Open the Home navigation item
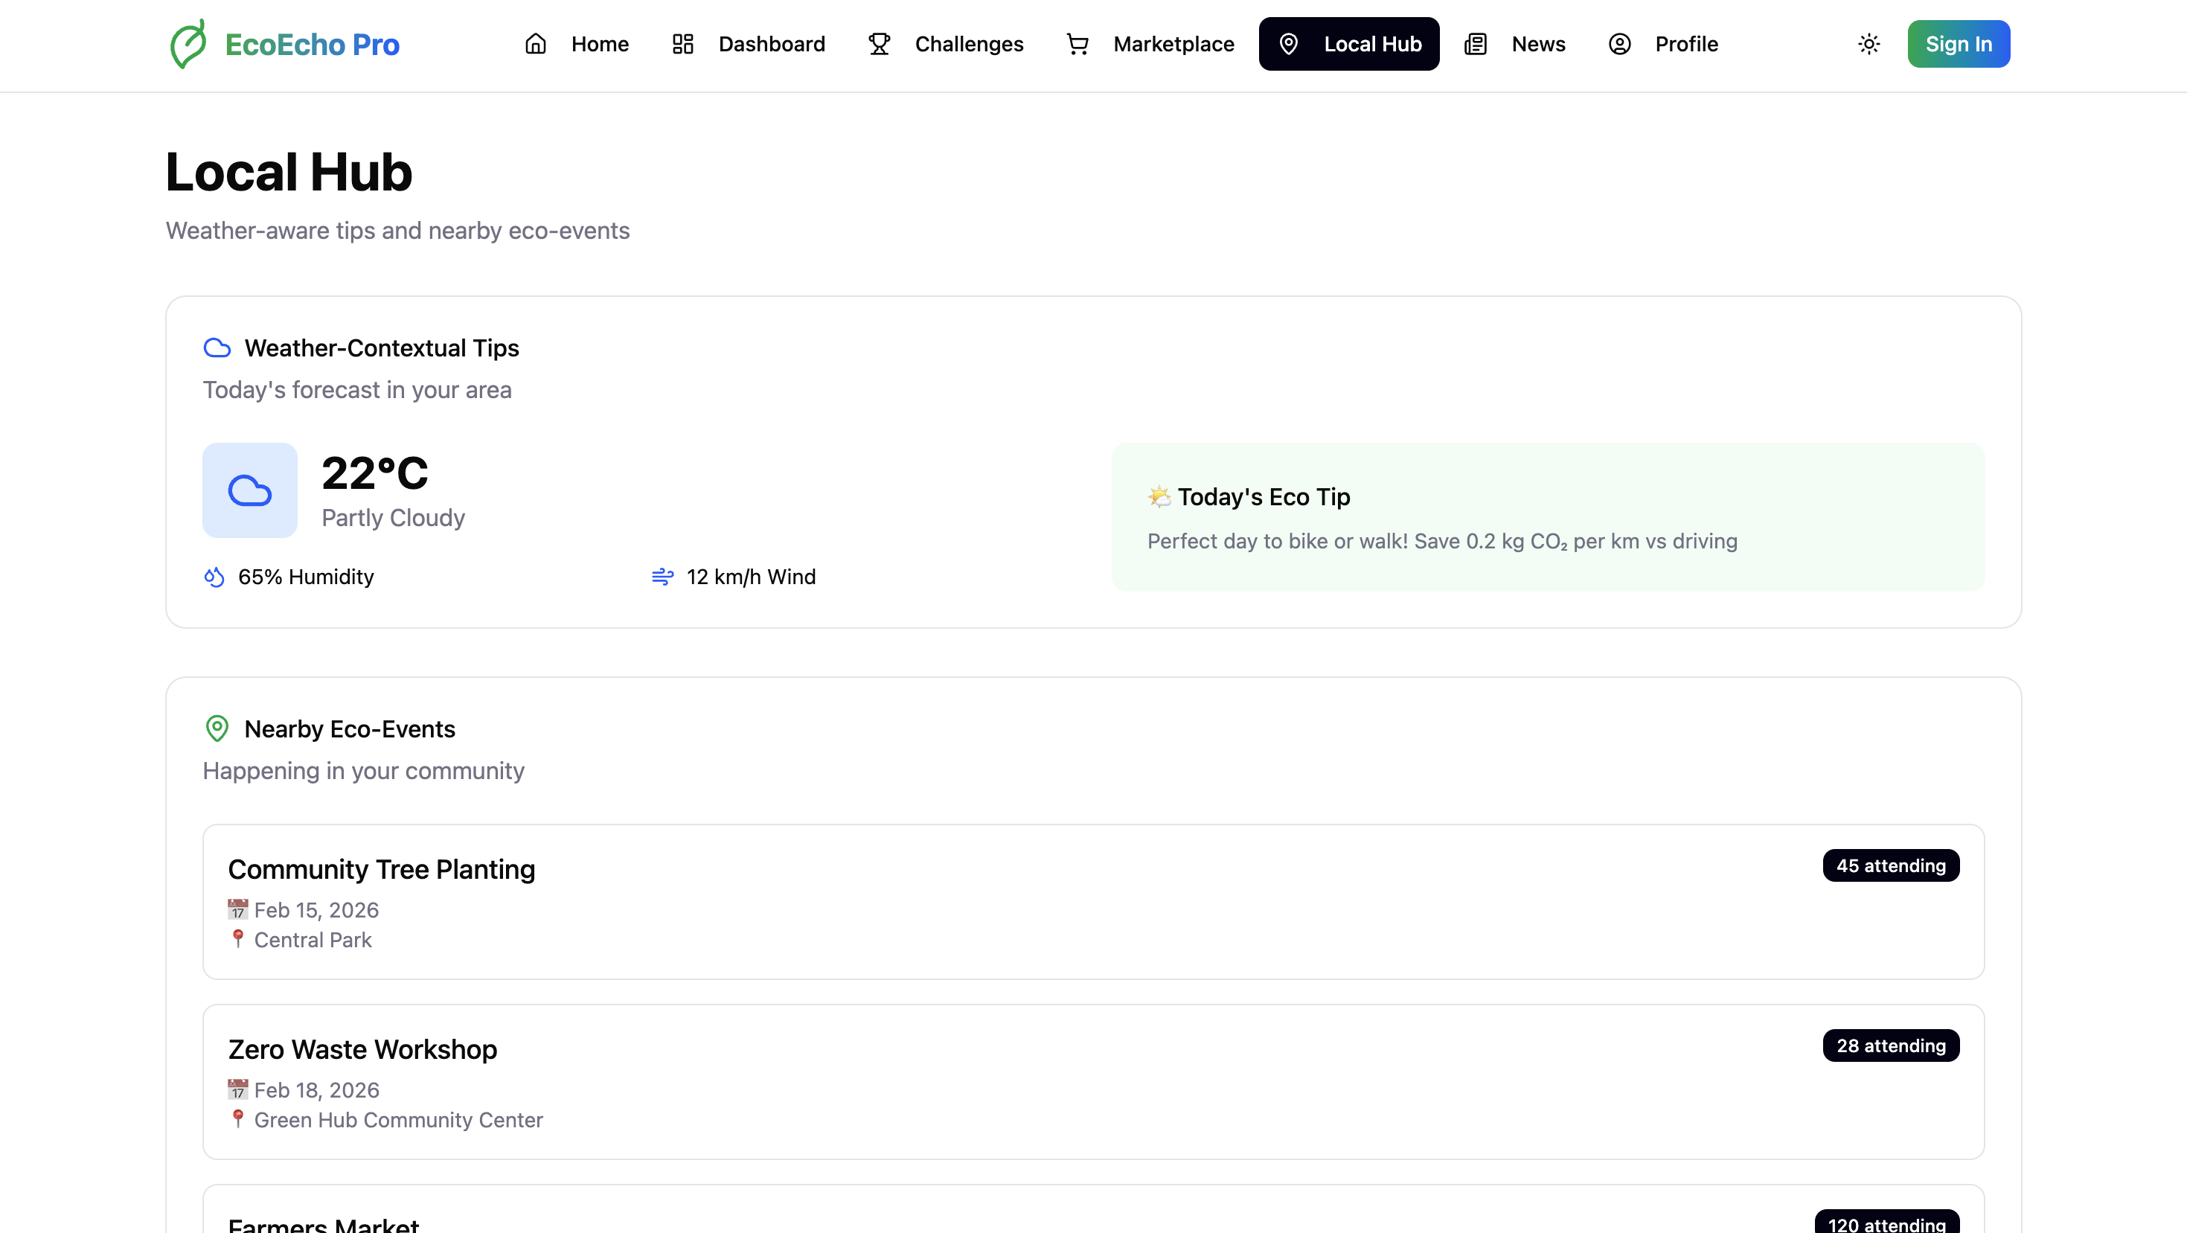 (x=577, y=44)
